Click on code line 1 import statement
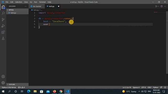Screen dimensions: 168x94 coord(52,13)
